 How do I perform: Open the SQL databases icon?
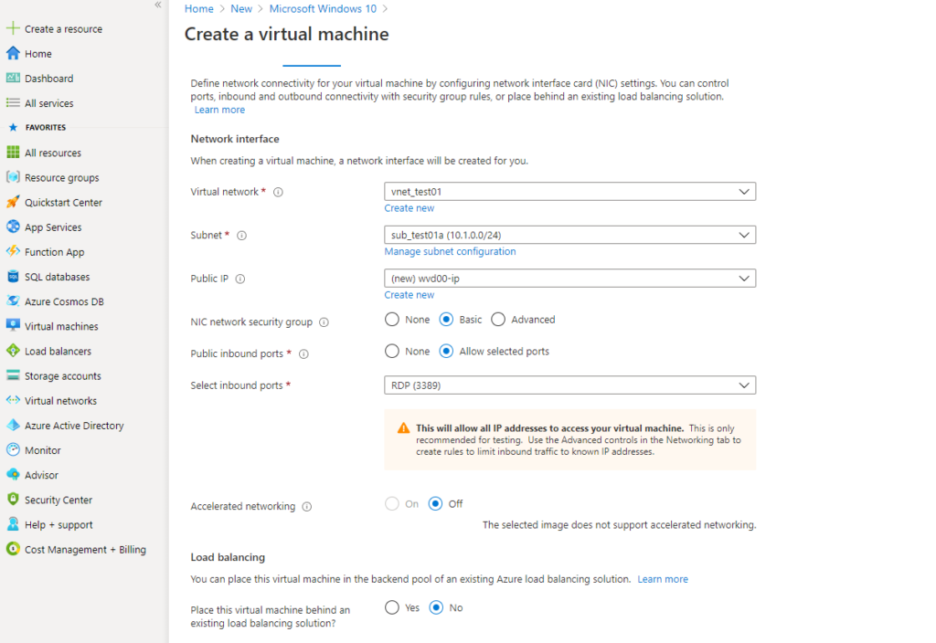(13, 276)
